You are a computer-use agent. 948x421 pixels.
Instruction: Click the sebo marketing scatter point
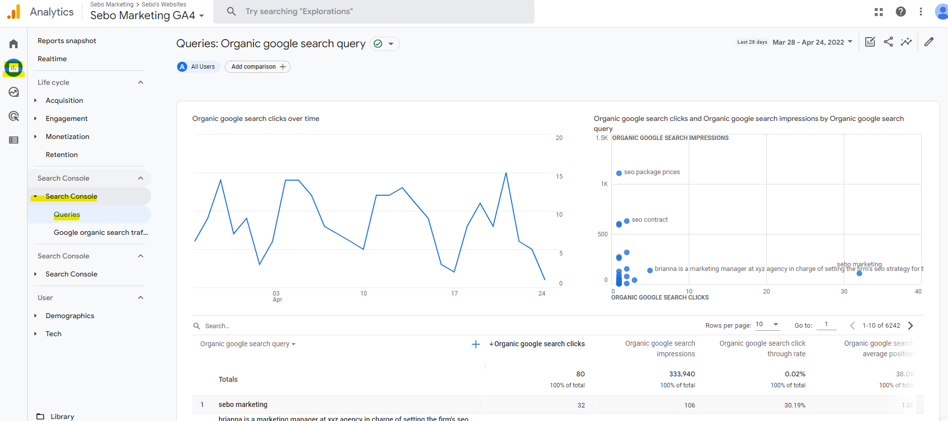(x=859, y=273)
